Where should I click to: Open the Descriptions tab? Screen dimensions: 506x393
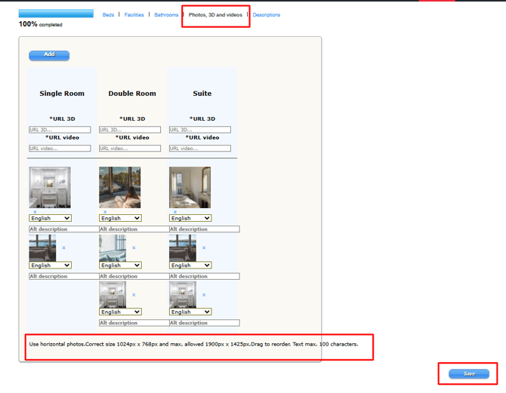click(267, 15)
